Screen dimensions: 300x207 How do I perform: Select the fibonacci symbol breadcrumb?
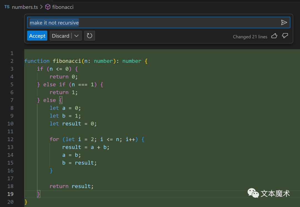click(63, 7)
